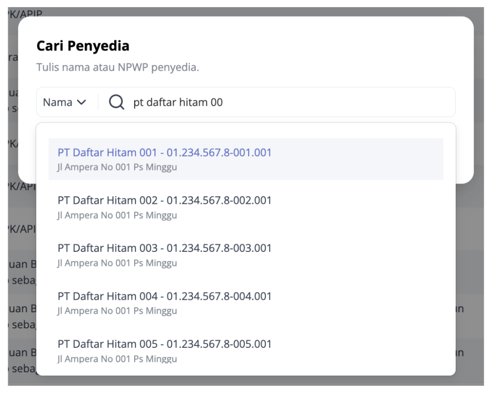Select PT Daftar Hitam 002 from results

[246, 207]
